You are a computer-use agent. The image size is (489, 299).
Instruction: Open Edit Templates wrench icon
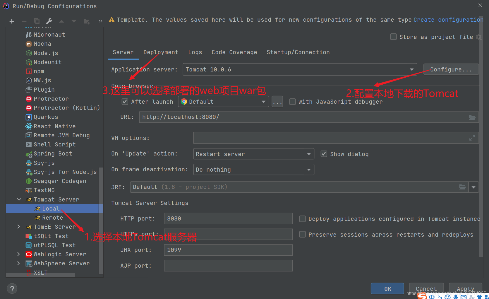49,21
